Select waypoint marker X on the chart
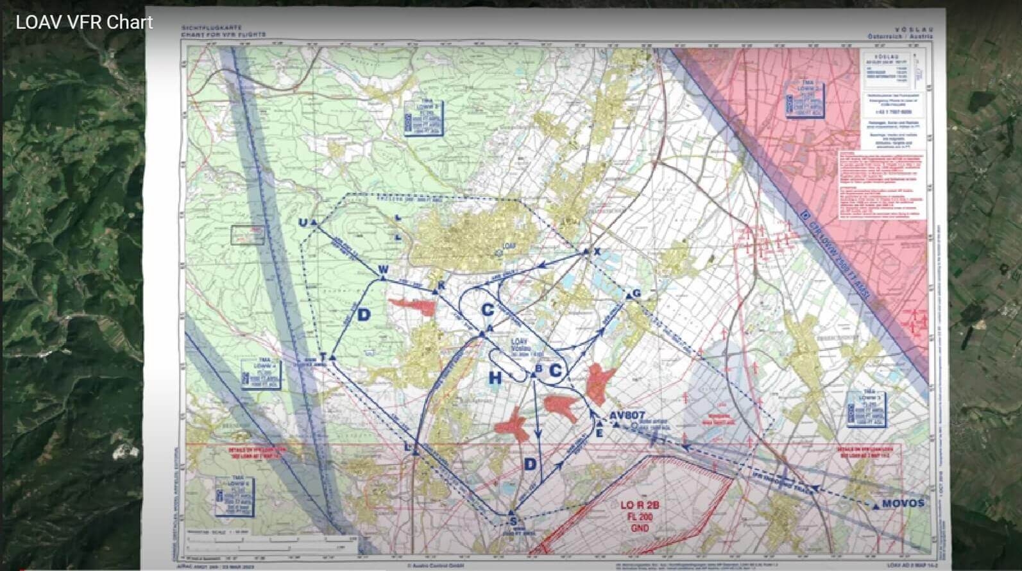 pos(586,252)
